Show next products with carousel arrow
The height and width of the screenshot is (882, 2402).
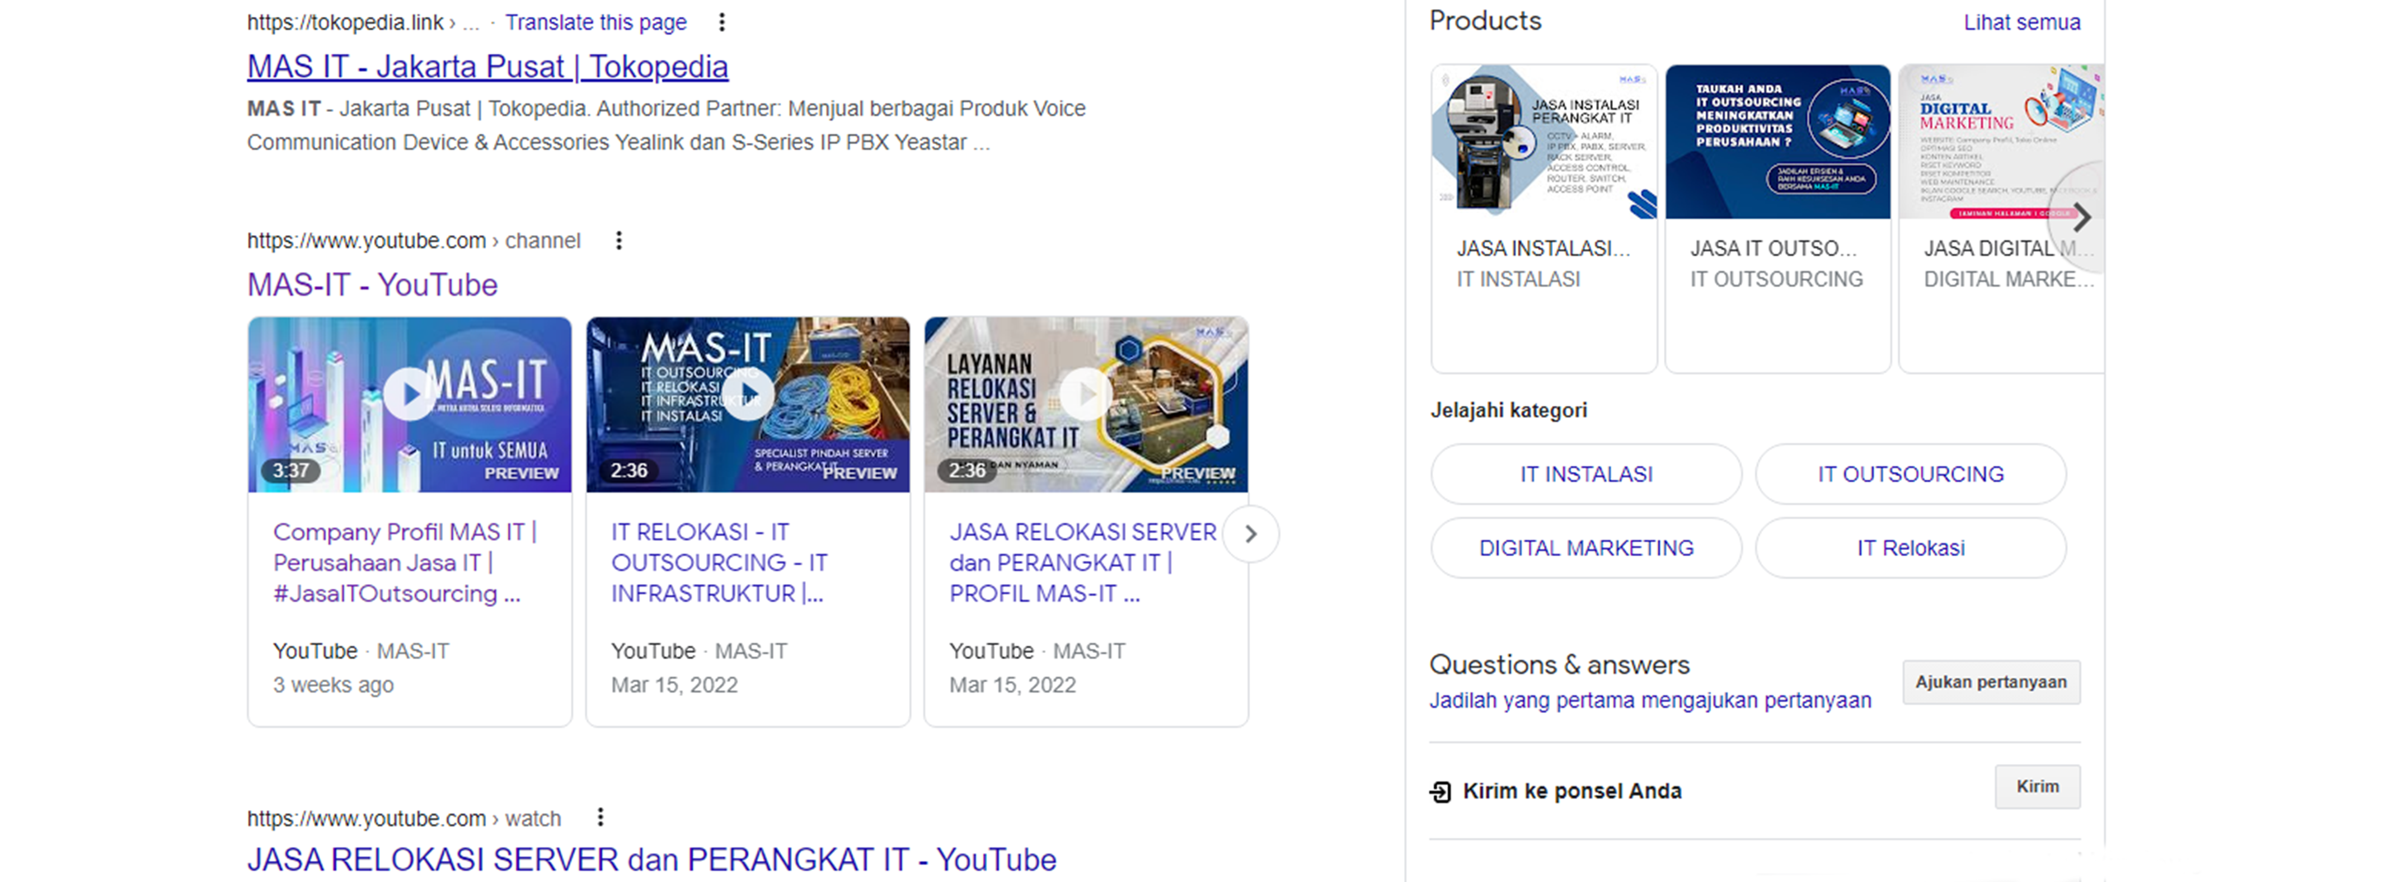(x=2080, y=217)
